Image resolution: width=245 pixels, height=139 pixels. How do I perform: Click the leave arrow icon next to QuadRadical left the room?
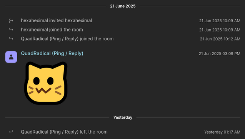(x=11, y=132)
